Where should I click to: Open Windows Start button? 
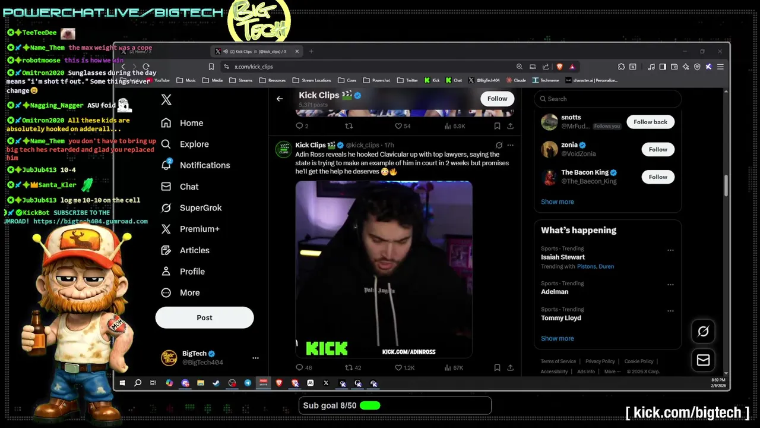click(122, 383)
